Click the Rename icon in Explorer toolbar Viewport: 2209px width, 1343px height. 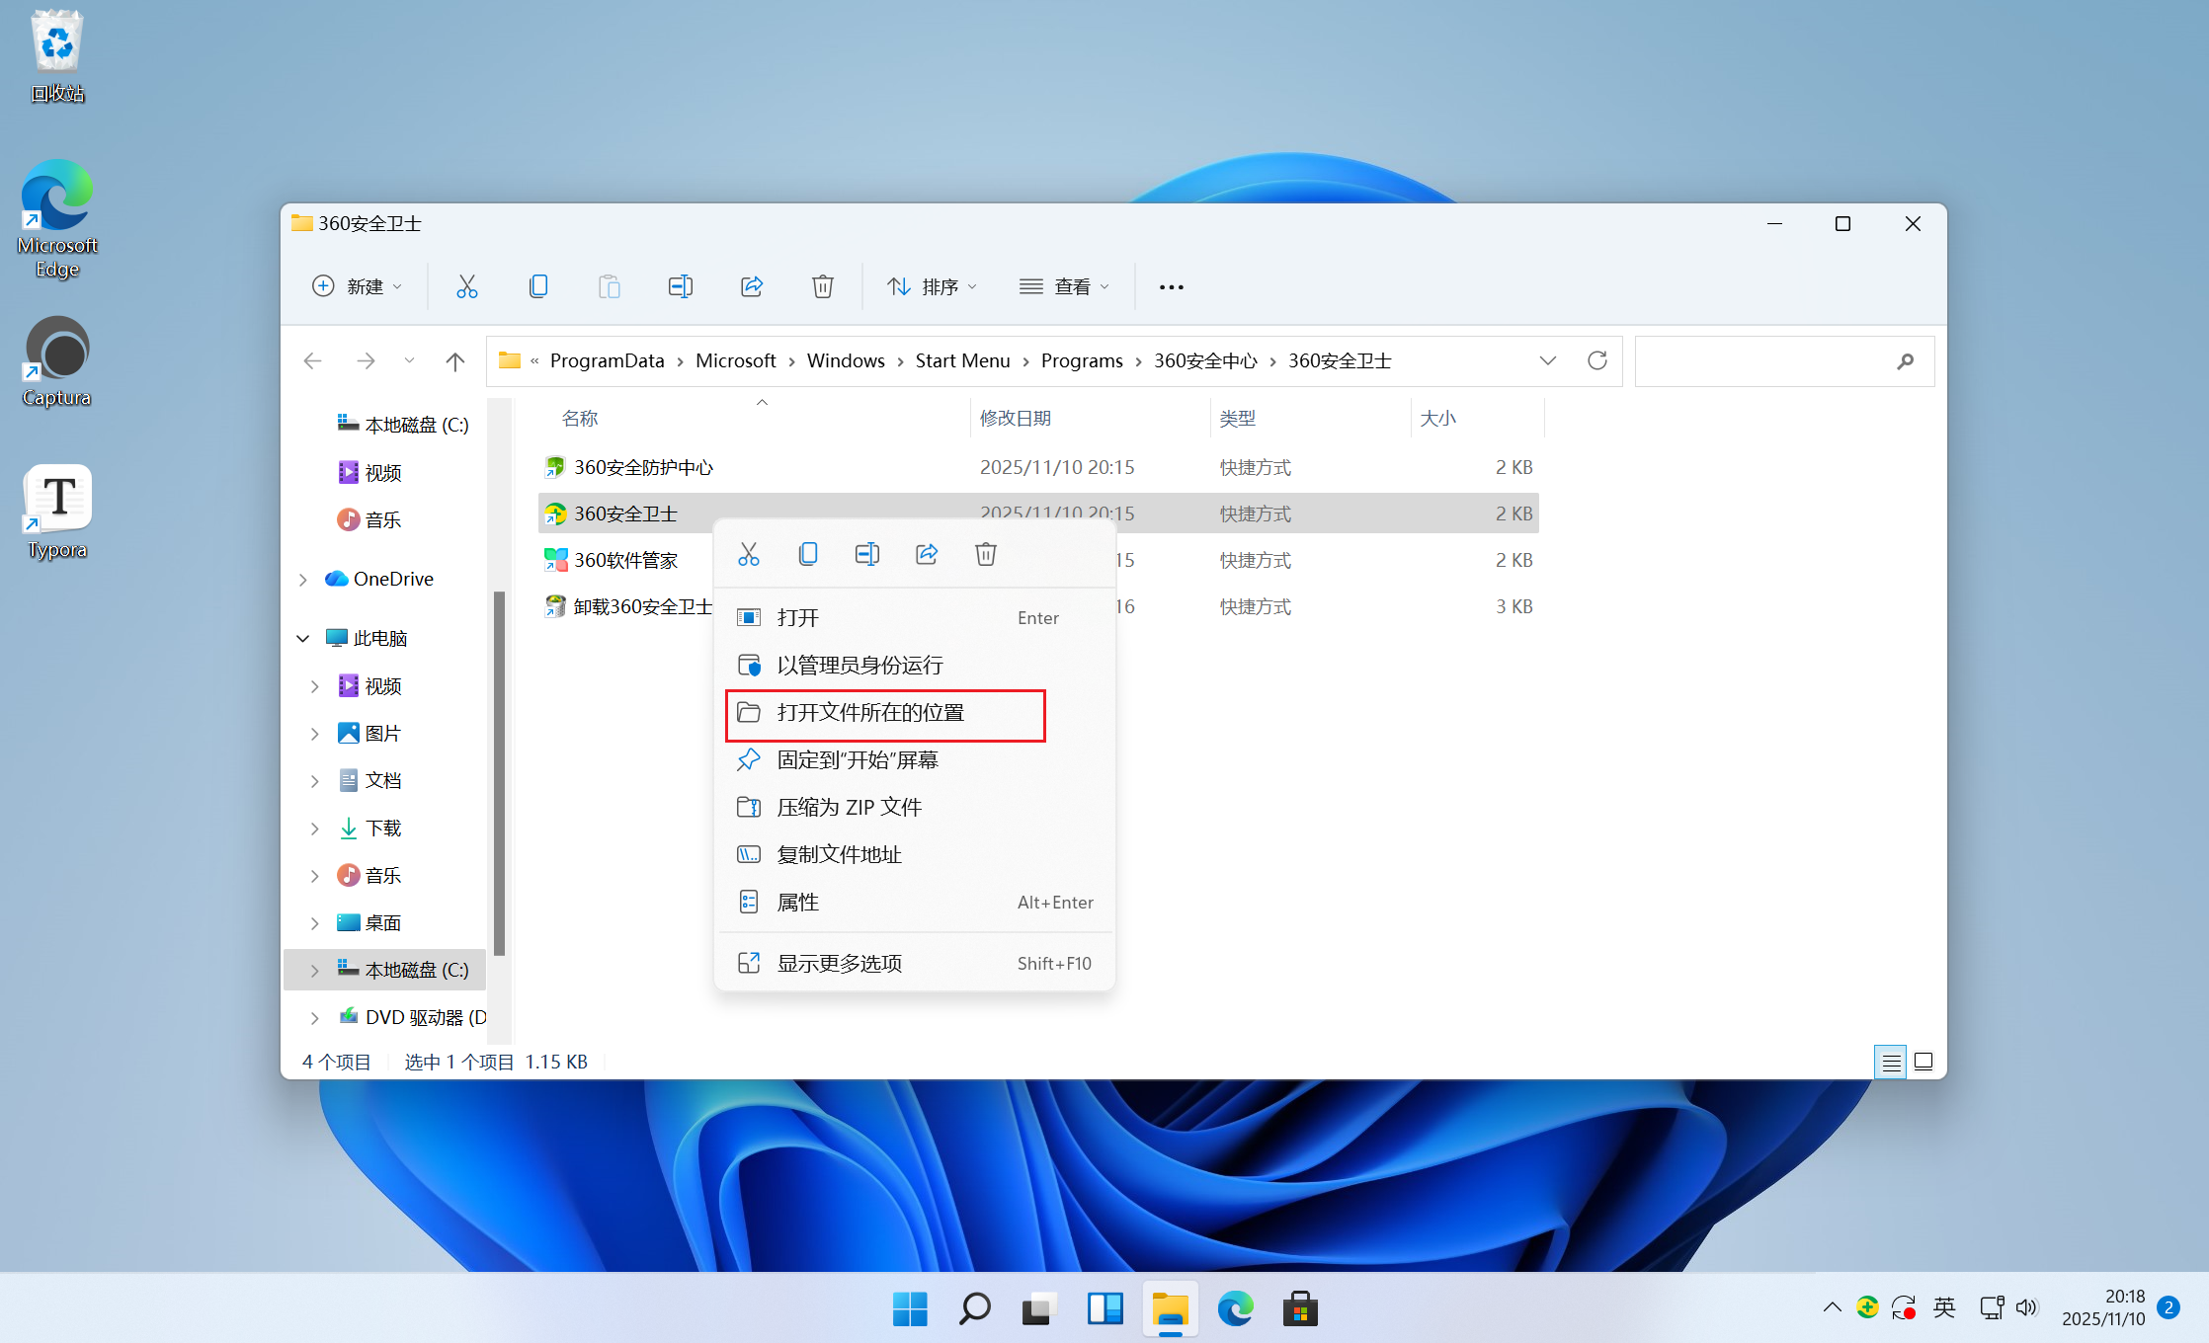pos(680,286)
